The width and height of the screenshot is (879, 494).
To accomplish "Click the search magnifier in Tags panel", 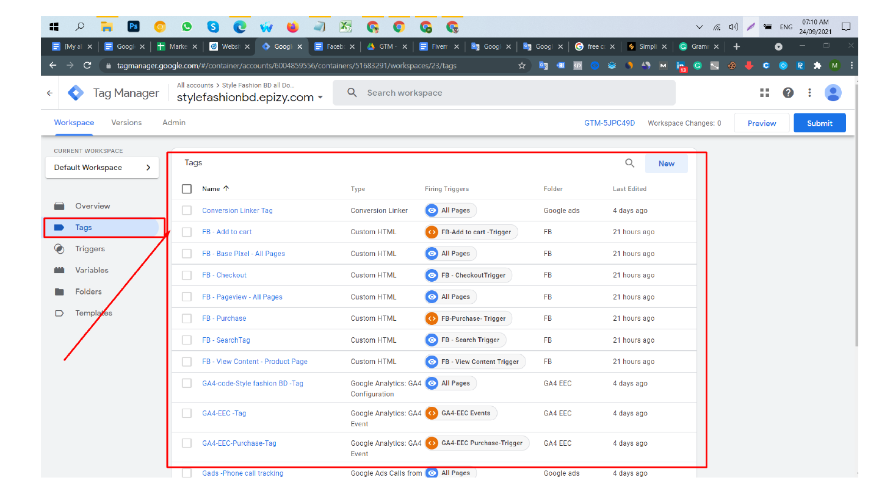I will [x=629, y=163].
